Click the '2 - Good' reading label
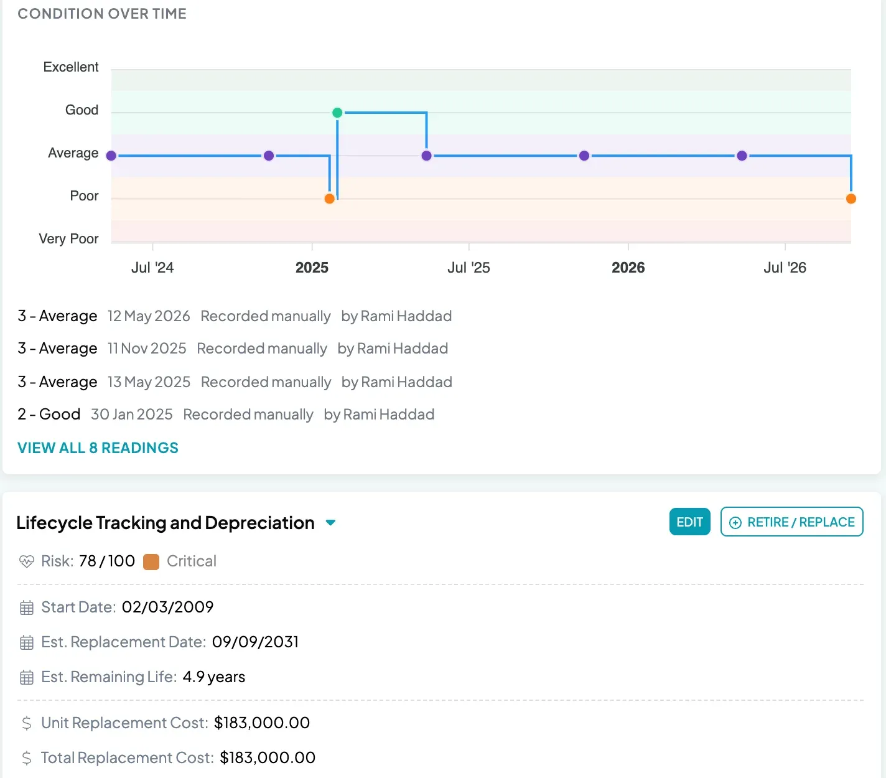 (49, 415)
